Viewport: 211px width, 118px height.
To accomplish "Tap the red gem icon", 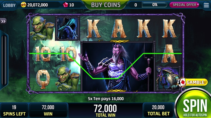I will (x=66, y=5).
